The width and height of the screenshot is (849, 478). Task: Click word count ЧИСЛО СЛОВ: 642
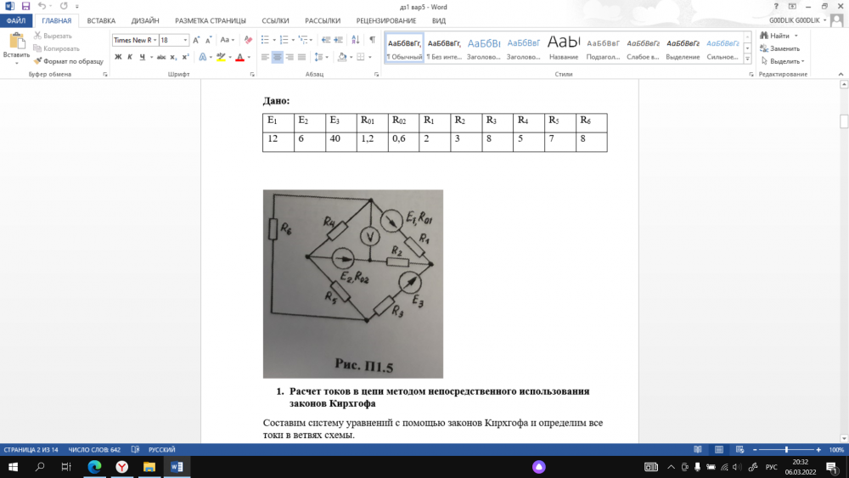[94, 449]
